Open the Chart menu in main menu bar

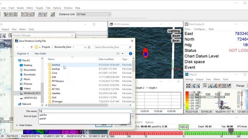(11, 8)
